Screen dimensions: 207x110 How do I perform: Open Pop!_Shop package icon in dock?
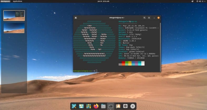coord(118,106)
